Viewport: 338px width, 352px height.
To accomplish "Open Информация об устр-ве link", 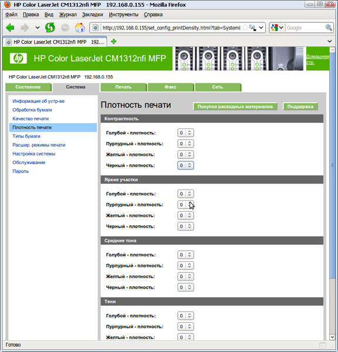I will pos(38,101).
